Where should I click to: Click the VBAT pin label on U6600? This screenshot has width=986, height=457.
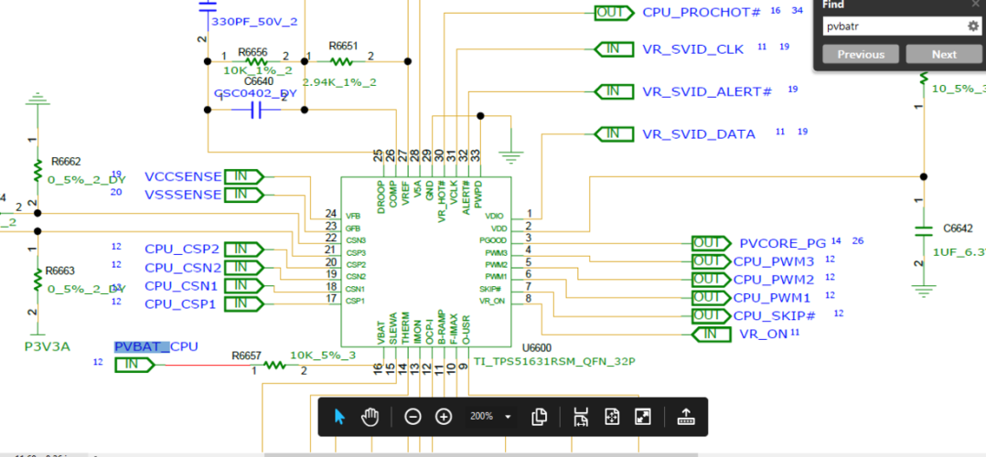point(381,334)
